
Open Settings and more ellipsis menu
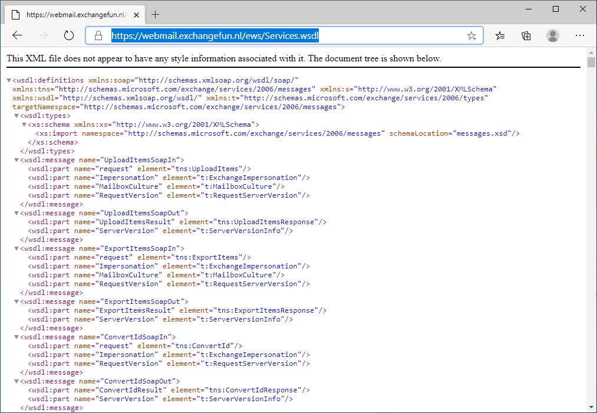[x=580, y=35]
